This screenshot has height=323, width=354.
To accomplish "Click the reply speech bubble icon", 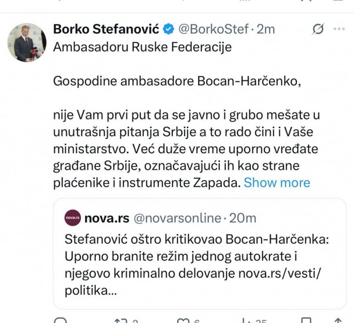I will [x=60, y=321].
